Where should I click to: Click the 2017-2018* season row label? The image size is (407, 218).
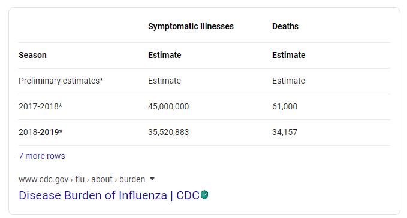click(41, 106)
